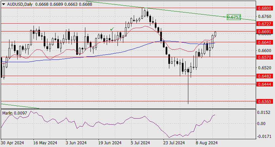Click the 0.6520 price scale value
This screenshot has width=275, height=147.
265,68
